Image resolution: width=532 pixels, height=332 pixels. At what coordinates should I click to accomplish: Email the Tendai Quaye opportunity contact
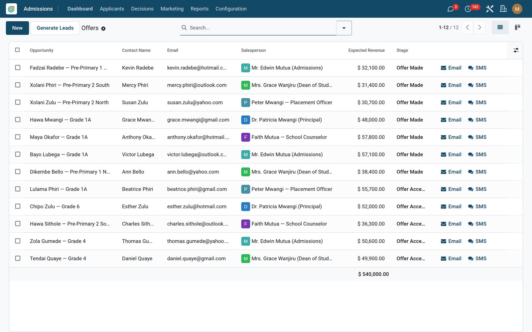[x=451, y=259]
